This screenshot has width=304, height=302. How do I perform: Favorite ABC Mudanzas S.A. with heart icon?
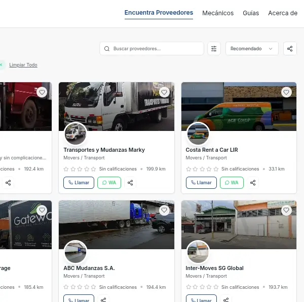tap(164, 210)
